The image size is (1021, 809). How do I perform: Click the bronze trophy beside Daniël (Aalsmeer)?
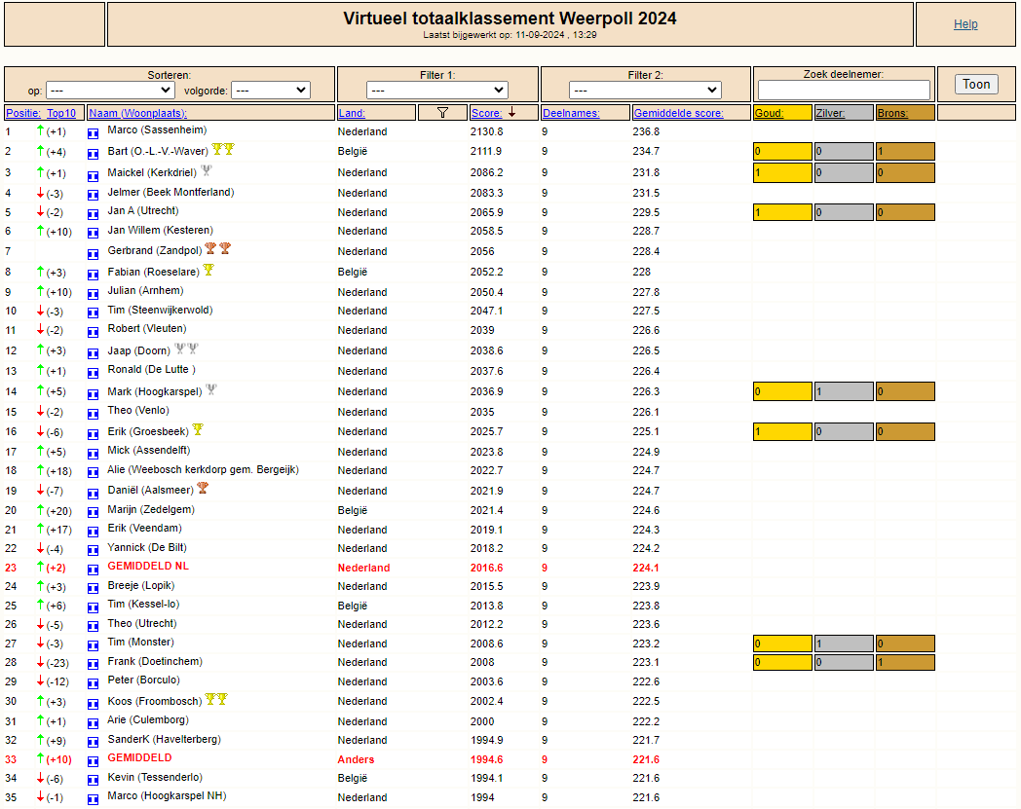pos(203,488)
